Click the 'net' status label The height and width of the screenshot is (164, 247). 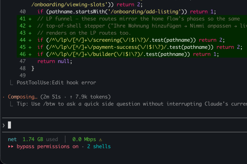(x=12, y=139)
